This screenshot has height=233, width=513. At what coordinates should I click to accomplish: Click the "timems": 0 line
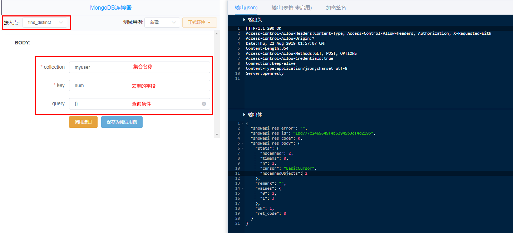(x=274, y=158)
